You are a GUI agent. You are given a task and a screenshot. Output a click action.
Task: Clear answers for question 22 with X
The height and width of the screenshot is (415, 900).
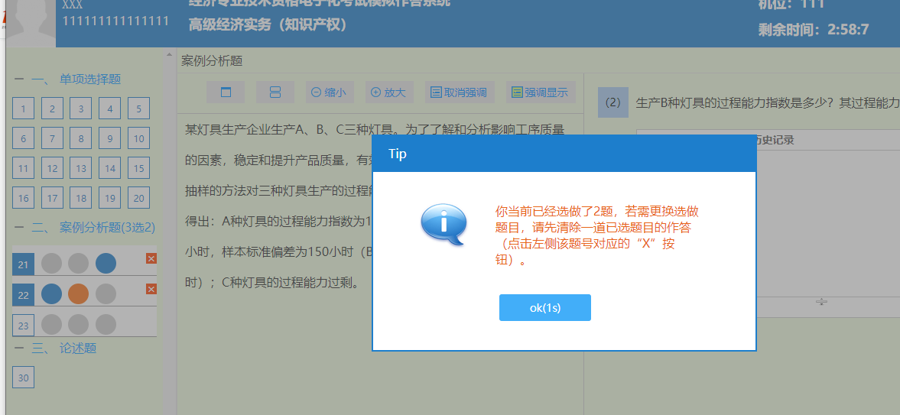pyautogui.click(x=151, y=289)
